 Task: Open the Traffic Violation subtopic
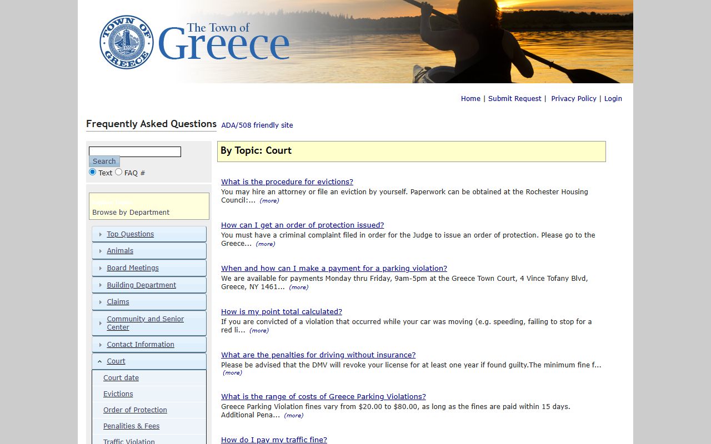[129, 442]
